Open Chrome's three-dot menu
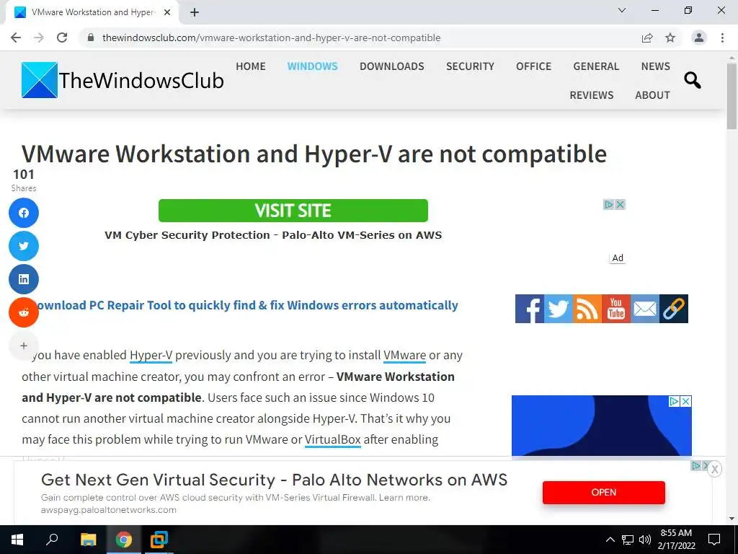 (x=722, y=38)
